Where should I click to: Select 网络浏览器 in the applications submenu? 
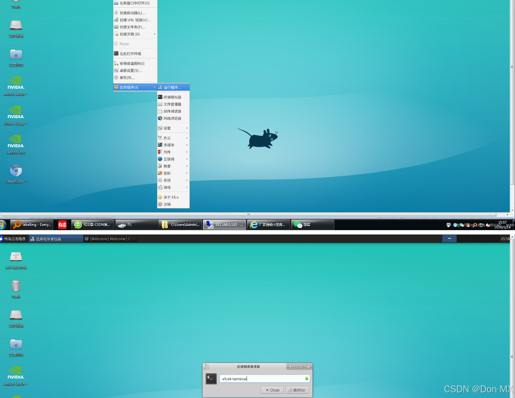[173, 118]
